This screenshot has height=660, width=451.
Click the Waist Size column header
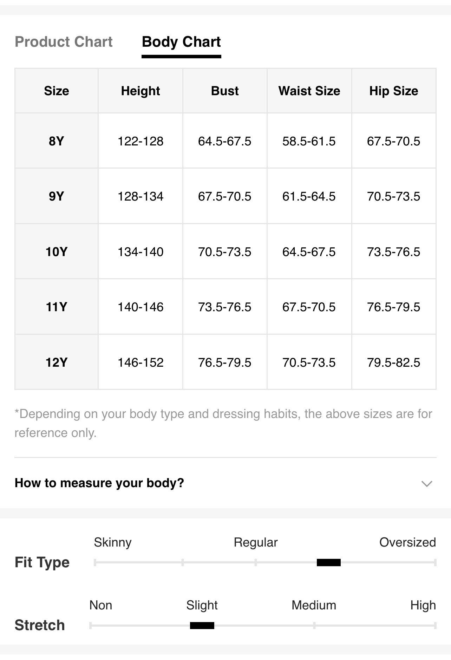[x=309, y=91]
